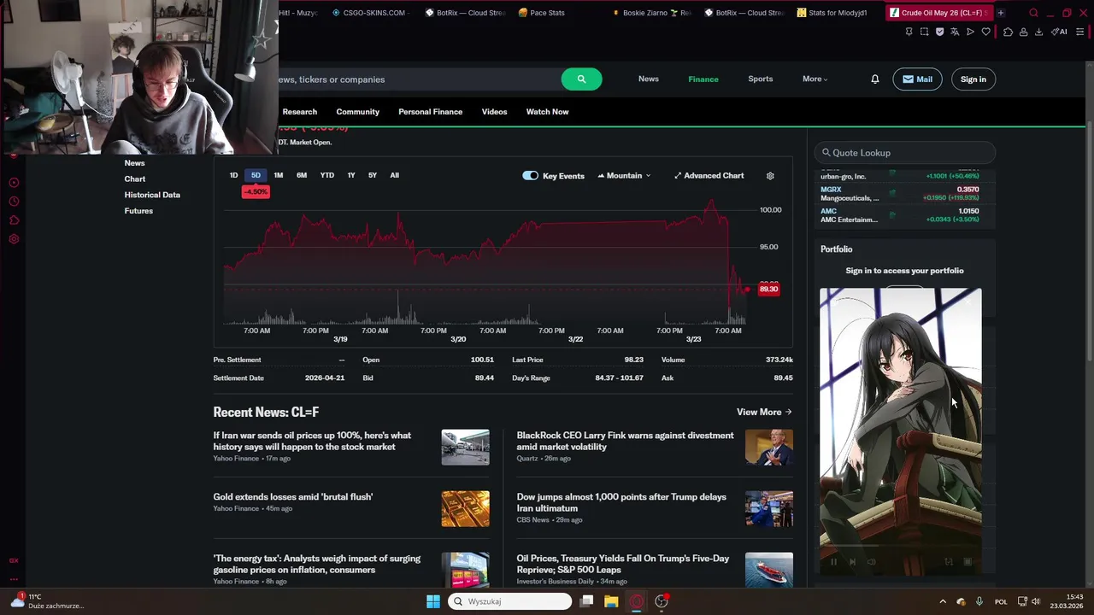The width and height of the screenshot is (1094, 615).
Task: Mute the video overlay volume icon
Action: click(x=871, y=562)
